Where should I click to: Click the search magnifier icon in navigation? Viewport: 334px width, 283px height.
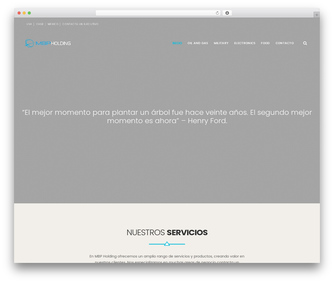tap(305, 43)
